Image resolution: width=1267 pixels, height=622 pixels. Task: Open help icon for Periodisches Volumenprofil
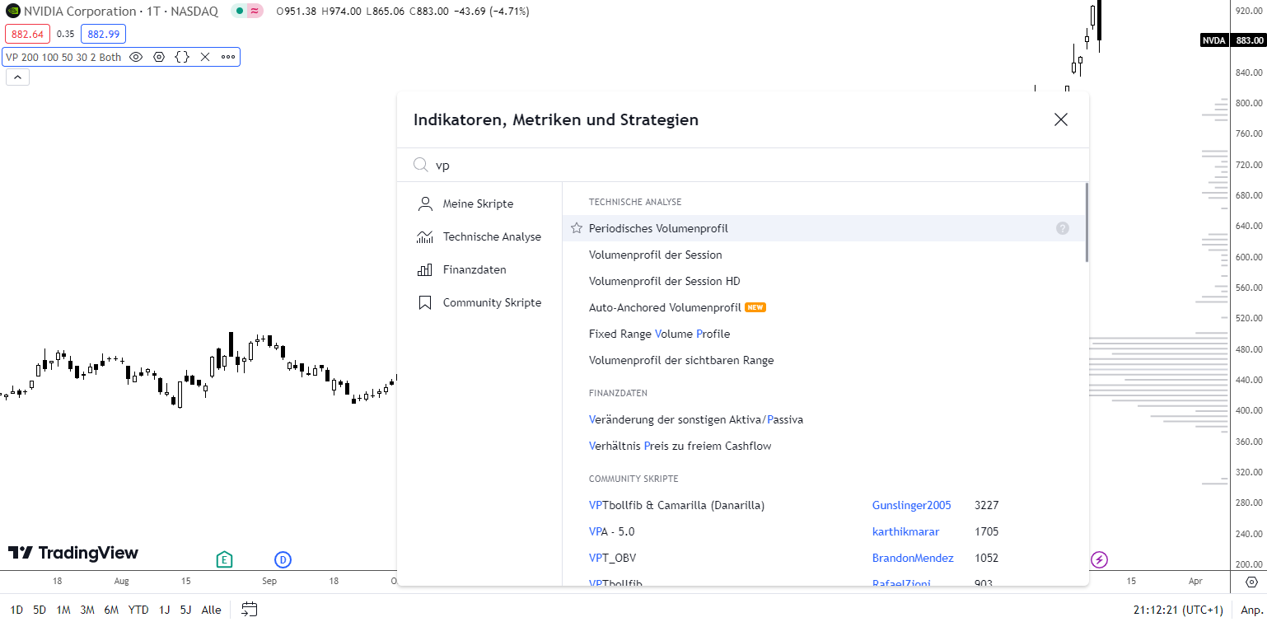coord(1063,228)
